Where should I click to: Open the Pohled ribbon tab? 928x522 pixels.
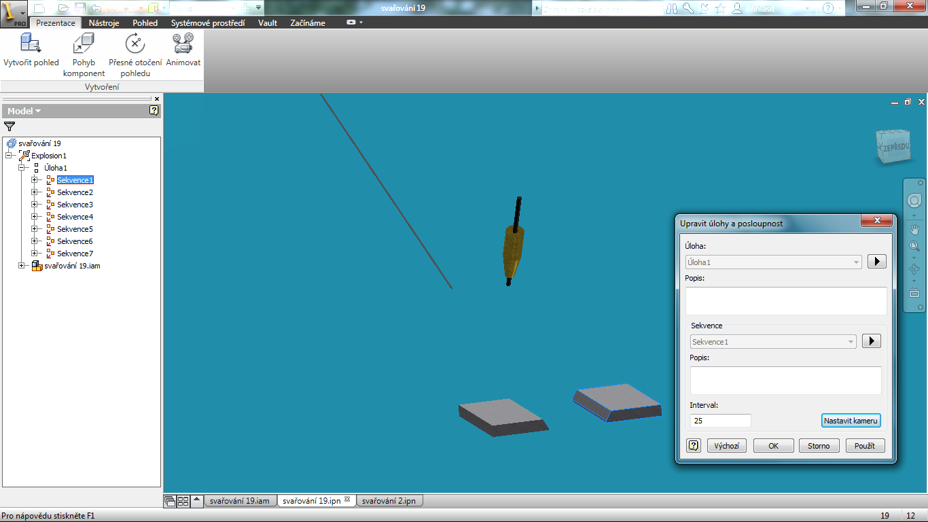point(145,23)
